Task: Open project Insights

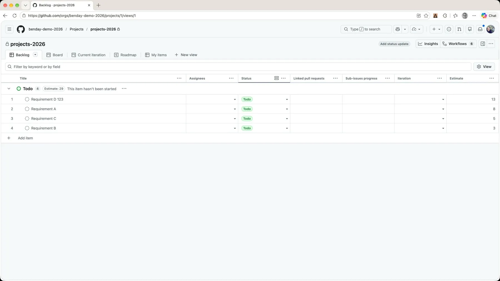Action: point(428,44)
